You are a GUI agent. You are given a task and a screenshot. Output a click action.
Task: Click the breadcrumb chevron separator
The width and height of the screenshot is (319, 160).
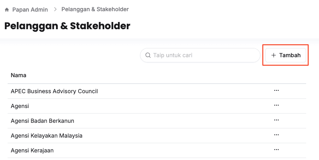click(x=55, y=9)
